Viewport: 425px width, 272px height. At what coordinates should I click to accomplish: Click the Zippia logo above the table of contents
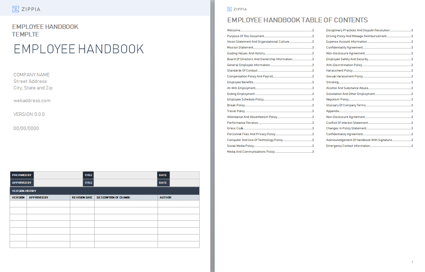pyautogui.click(x=237, y=9)
